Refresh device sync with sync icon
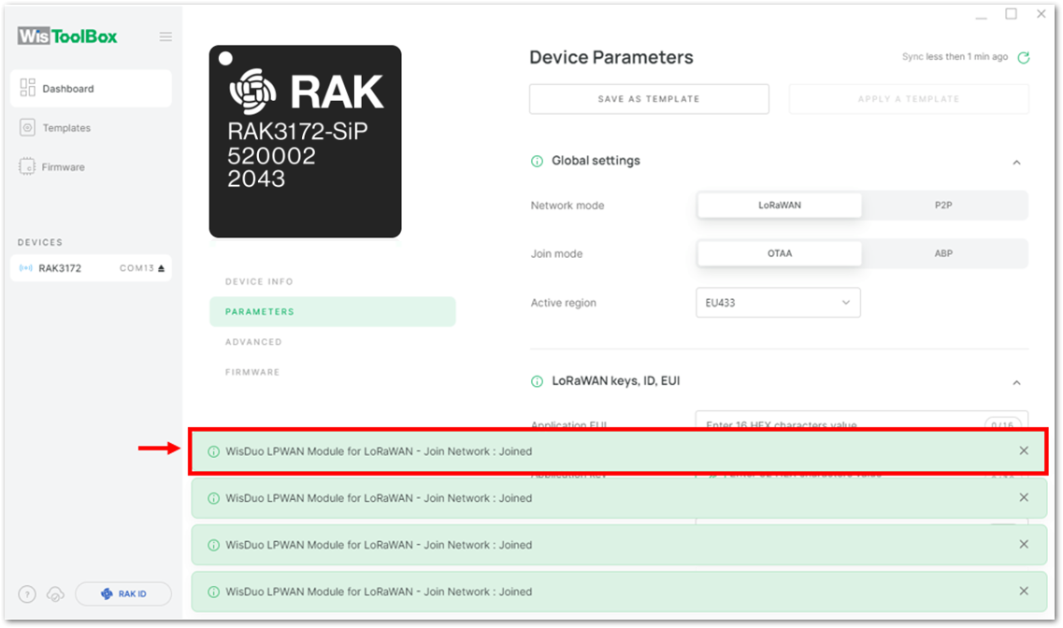The width and height of the screenshot is (1063, 628). coord(1024,58)
